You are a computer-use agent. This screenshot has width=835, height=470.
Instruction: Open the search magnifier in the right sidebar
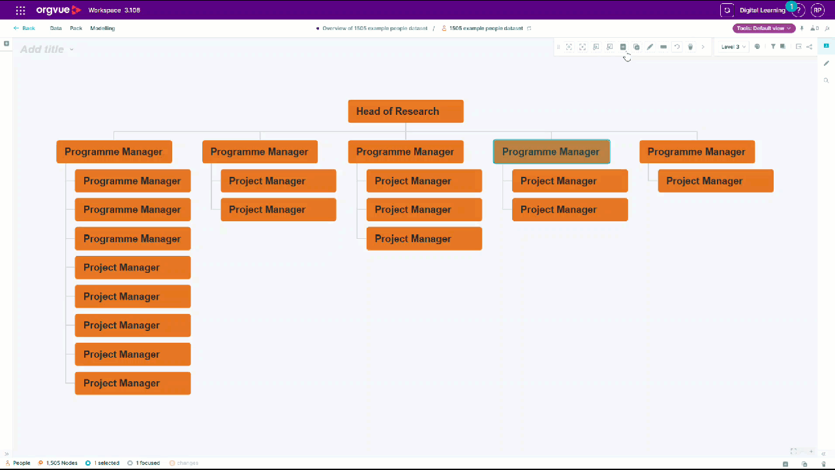[x=826, y=80]
